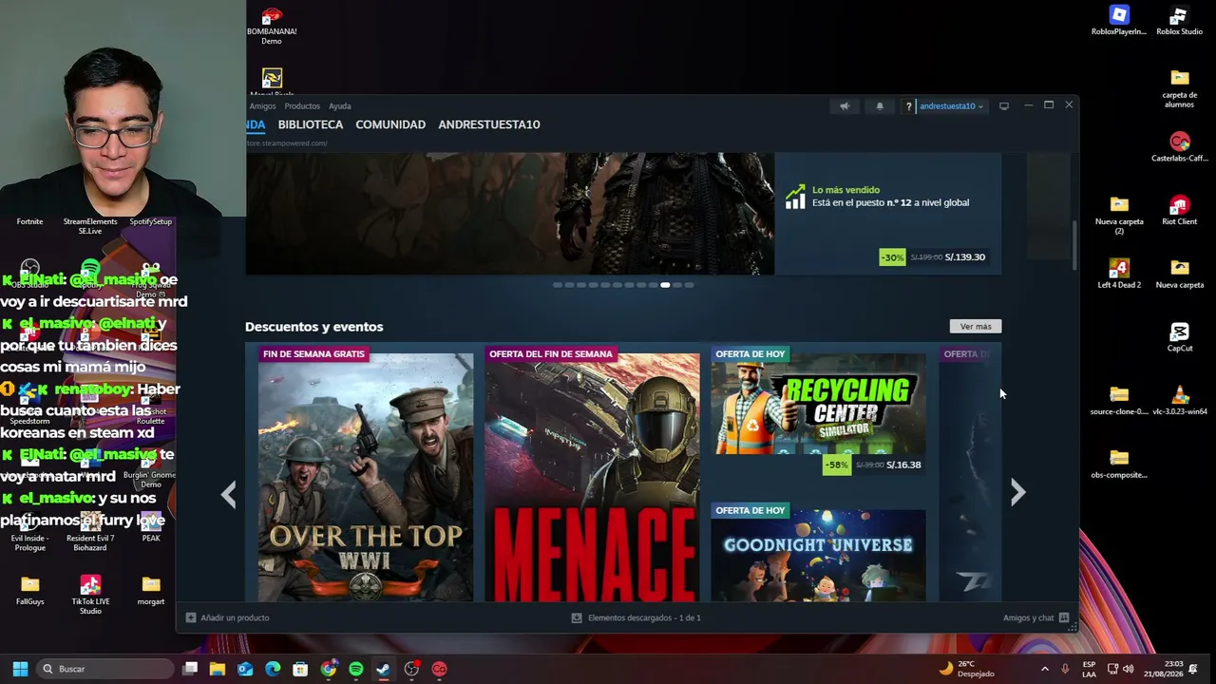Select the RobloxPlayerIn... desktop icon
Image resolution: width=1216 pixels, height=684 pixels.
pyautogui.click(x=1119, y=21)
